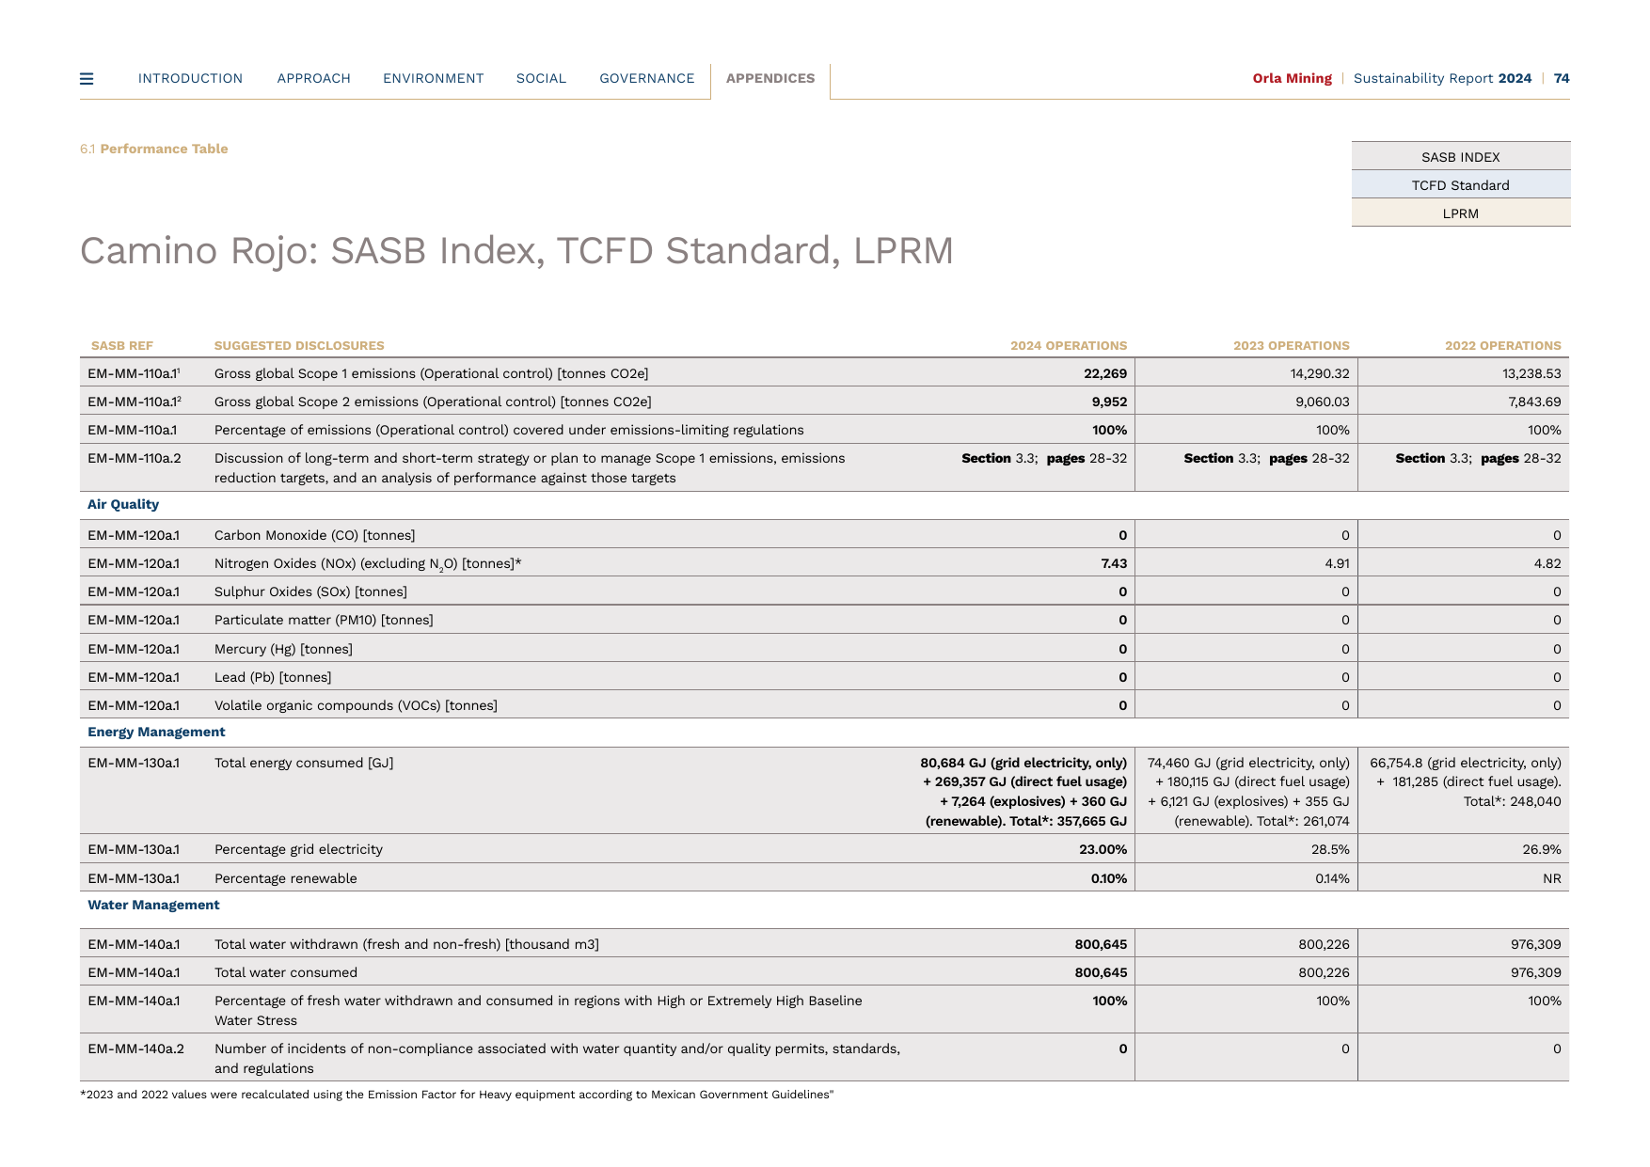Click the Mercury (Hg) [tonnes] row label

tap(283, 649)
